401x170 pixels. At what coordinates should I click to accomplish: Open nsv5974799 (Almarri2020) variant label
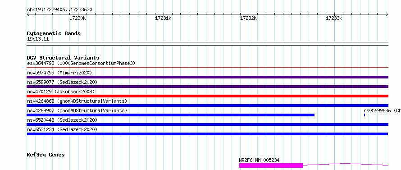tap(59, 73)
